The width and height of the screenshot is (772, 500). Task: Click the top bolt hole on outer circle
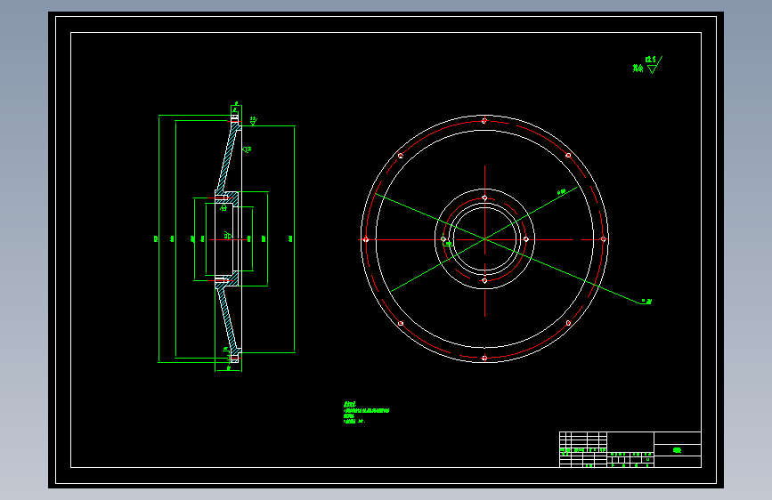pyautogui.click(x=484, y=121)
